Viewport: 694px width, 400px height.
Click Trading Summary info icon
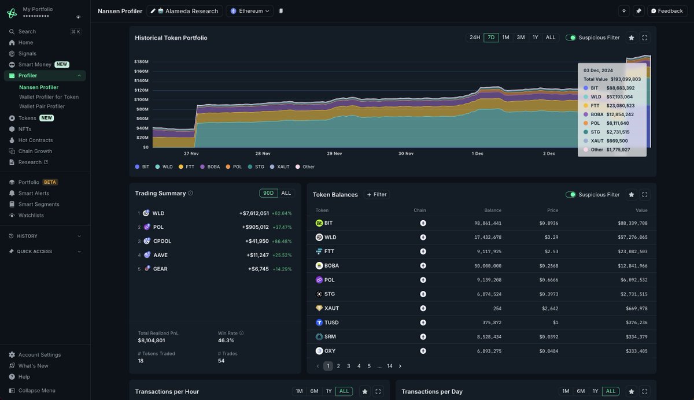tap(191, 193)
